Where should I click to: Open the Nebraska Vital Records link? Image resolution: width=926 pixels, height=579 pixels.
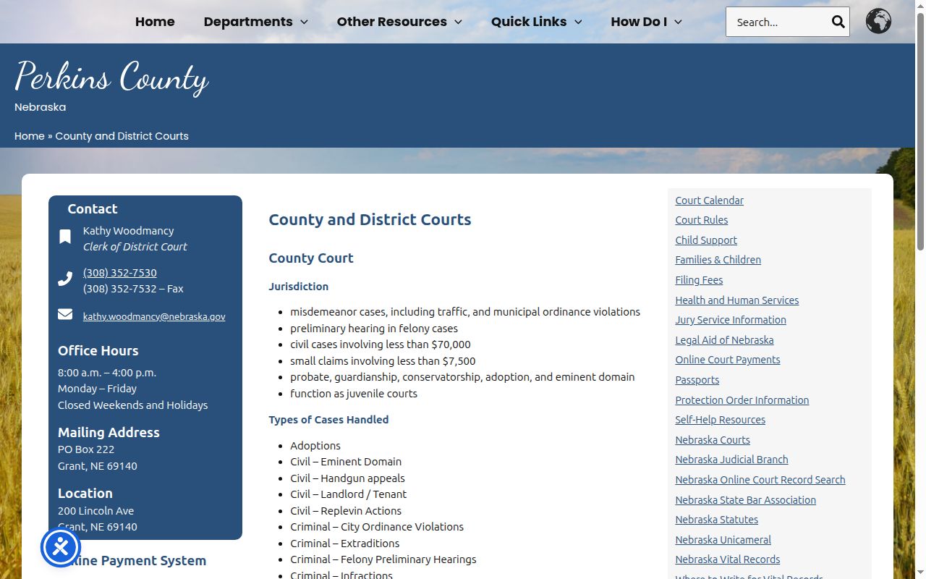(x=728, y=559)
